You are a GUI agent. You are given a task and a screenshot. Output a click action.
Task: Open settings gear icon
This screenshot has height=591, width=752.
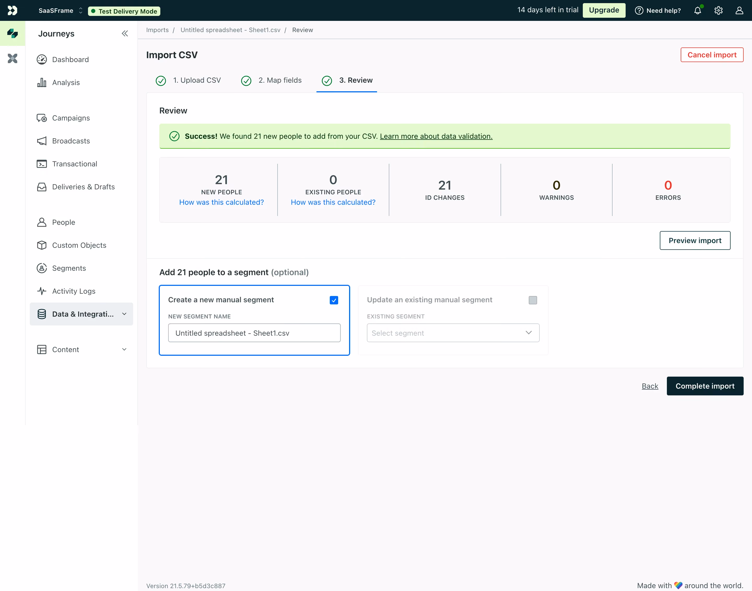click(x=718, y=10)
